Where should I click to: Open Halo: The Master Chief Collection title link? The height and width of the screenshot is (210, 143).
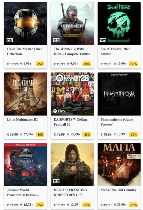point(24,51)
